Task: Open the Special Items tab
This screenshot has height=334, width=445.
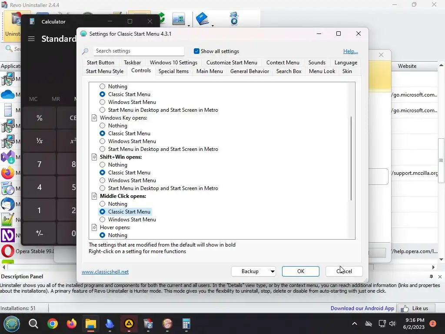Action: pos(173,71)
